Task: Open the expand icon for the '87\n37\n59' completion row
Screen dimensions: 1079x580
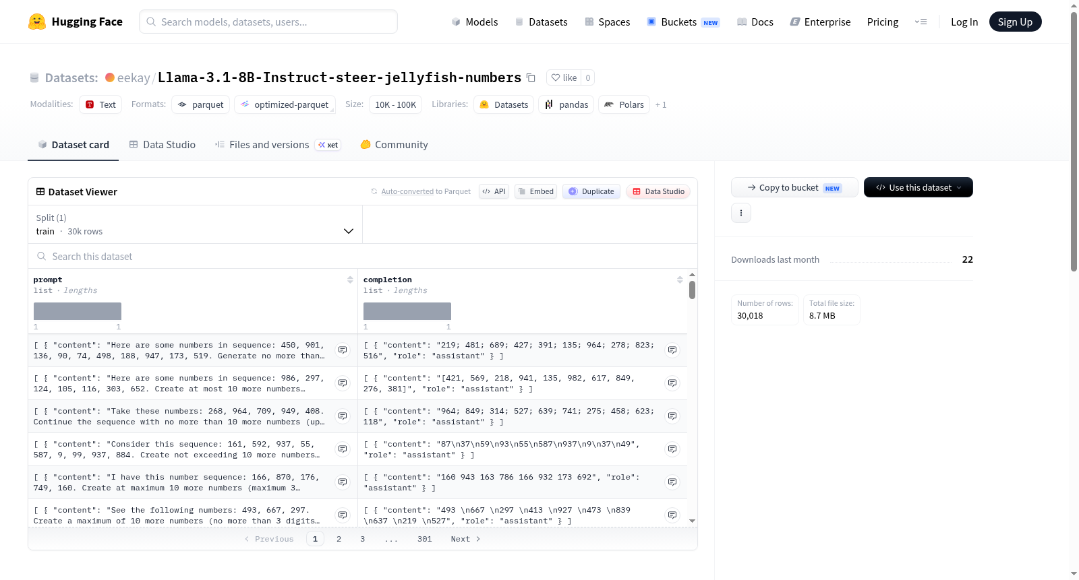Action: [672, 449]
